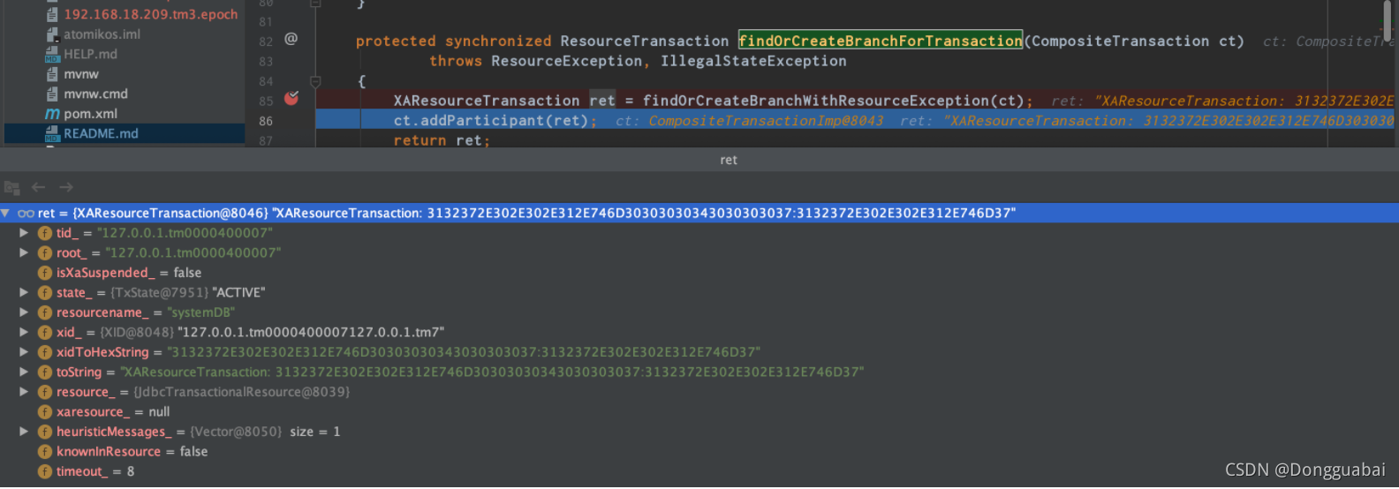1399x489 pixels.
Task: Click the set-as-root icon in ret popup toolbar
Action: [11, 188]
